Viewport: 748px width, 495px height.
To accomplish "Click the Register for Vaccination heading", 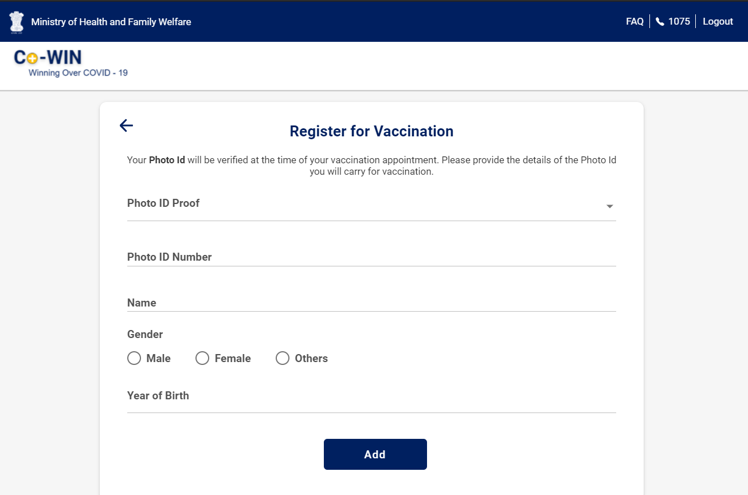I will 371,131.
